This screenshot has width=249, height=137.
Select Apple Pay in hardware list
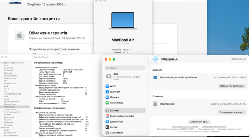click(x=8, y=68)
